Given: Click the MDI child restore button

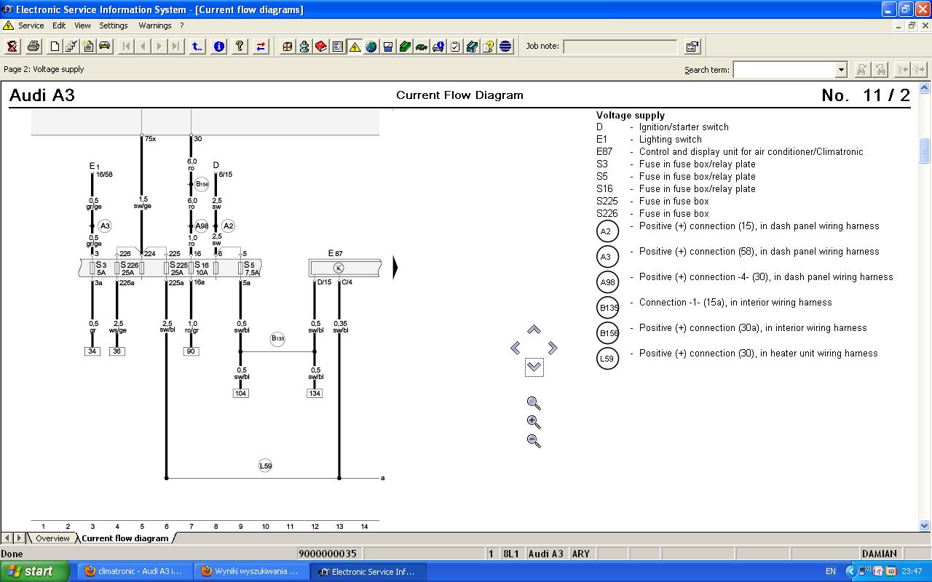Looking at the screenshot, I should pyautogui.click(x=911, y=25).
